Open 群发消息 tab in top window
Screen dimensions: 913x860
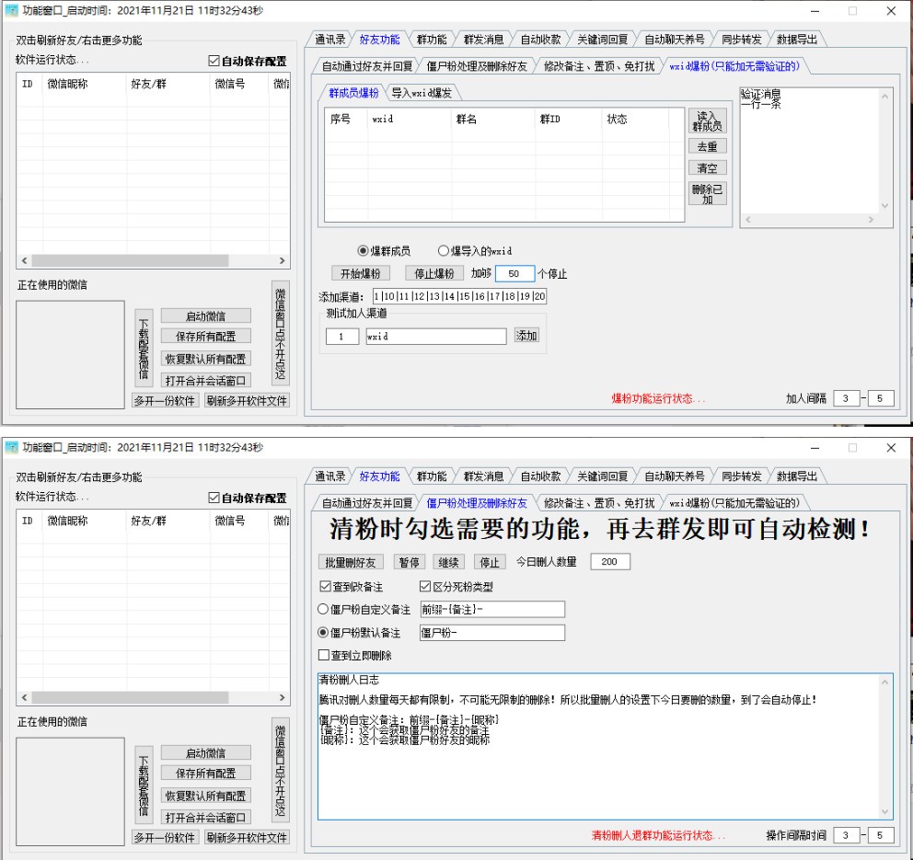[483, 39]
